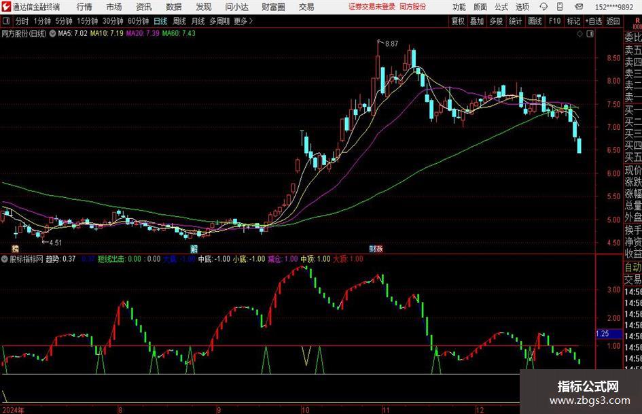This screenshot has width=642, height=414.
Task: Click 同方股份 link in title bar
Action: 413,7
